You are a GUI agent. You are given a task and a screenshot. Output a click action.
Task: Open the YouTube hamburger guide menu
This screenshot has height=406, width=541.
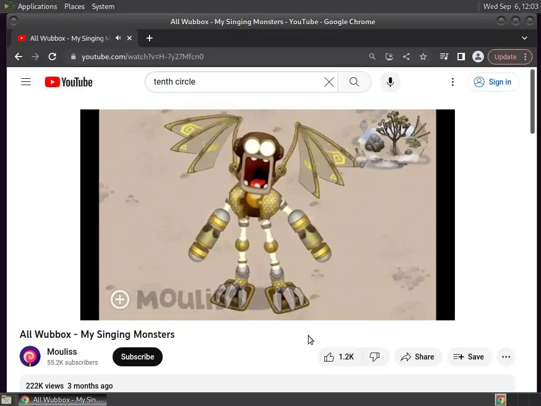click(x=26, y=82)
